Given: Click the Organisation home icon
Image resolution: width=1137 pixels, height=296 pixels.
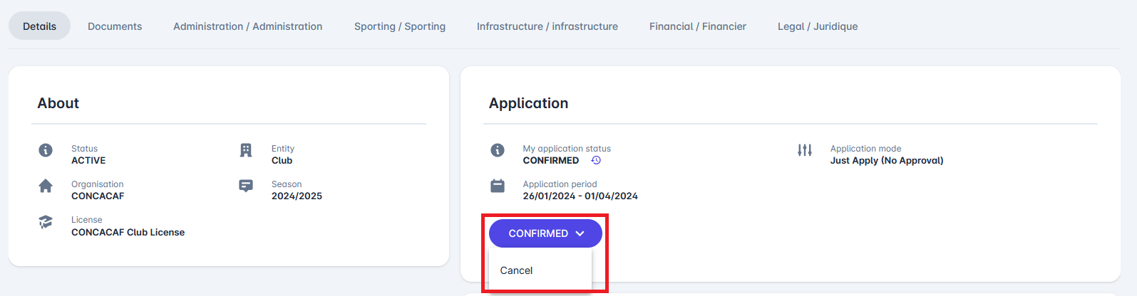Looking at the screenshot, I should [46, 186].
